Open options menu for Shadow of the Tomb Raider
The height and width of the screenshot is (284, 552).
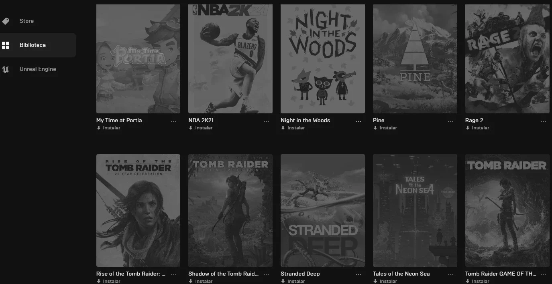pos(266,274)
